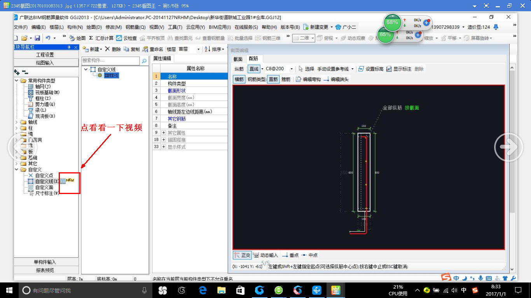
Task: Toggle 垂点 perpendicular snap
Action: coord(290,255)
